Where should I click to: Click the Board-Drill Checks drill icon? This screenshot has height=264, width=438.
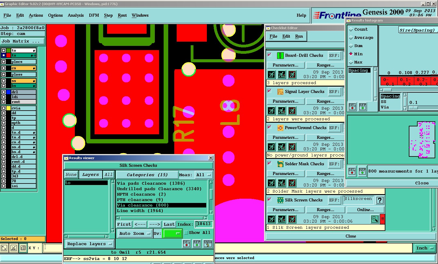pos(280,55)
